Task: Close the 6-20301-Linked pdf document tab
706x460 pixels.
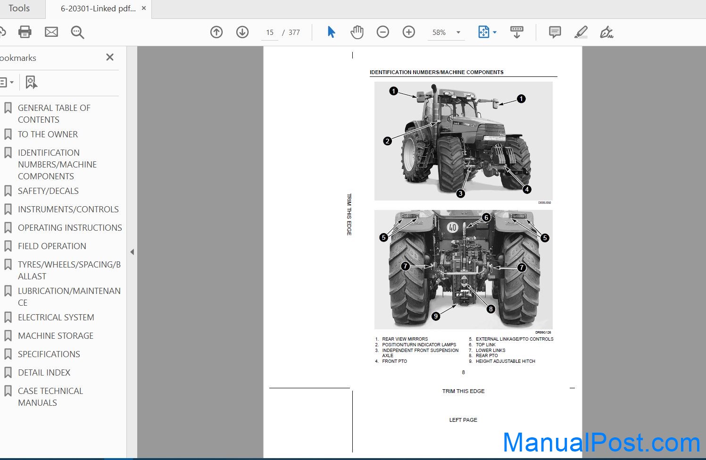Action: (144, 8)
